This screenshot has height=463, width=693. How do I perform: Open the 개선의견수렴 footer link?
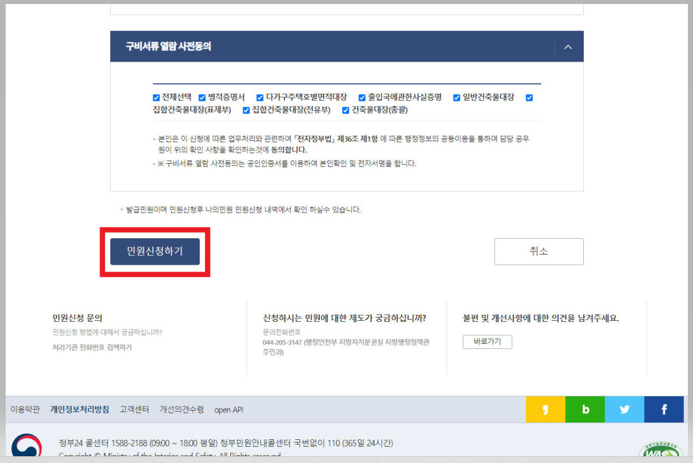pyautogui.click(x=182, y=409)
